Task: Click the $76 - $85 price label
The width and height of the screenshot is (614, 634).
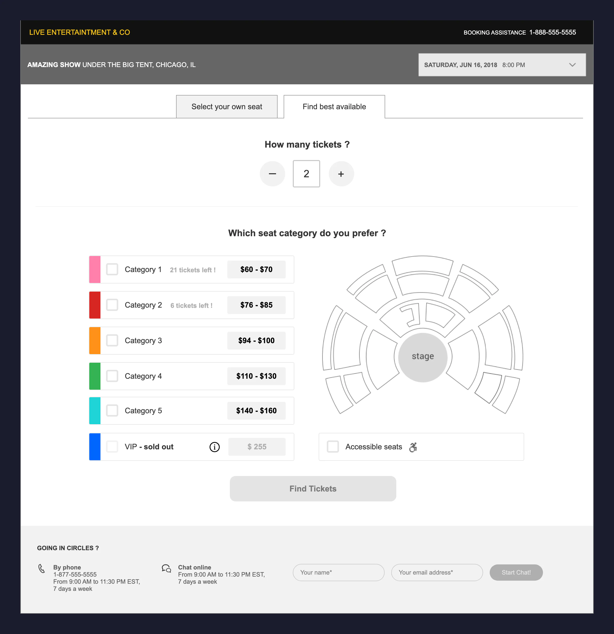Action: click(x=256, y=305)
